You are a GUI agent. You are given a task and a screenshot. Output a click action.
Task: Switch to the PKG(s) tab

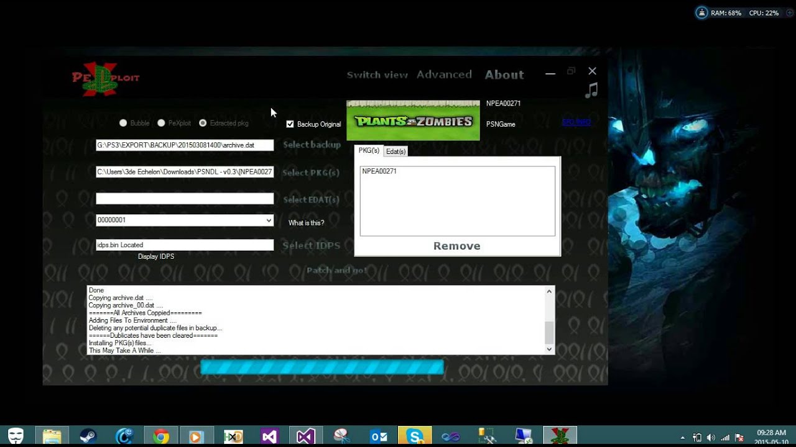point(369,151)
